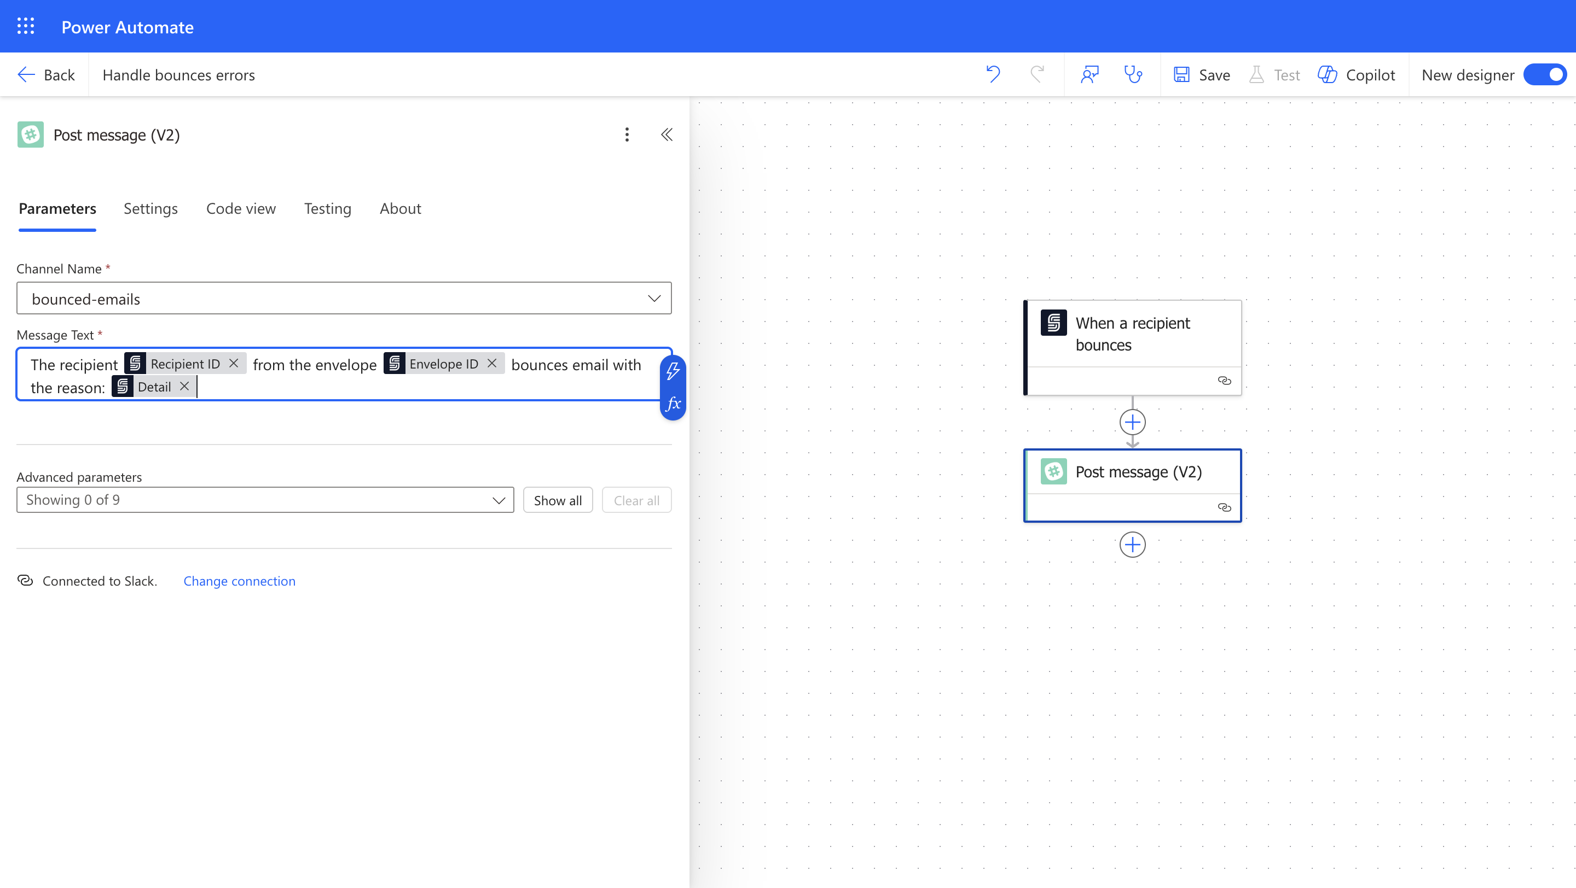The height and width of the screenshot is (888, 1576).
Task: Click the Change connection link
Action: click(x=239, y=581)
